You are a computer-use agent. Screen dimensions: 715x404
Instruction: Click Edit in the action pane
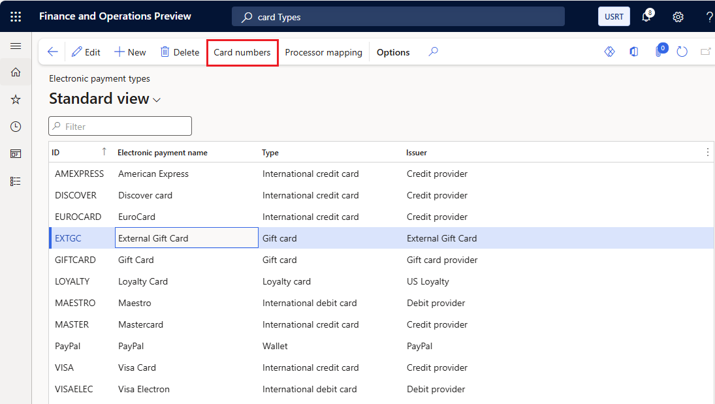click(x=86, y=52)
